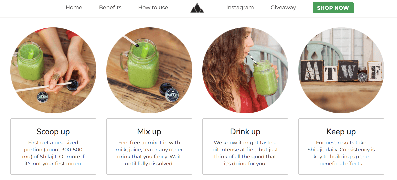
Task: Click the 'taste a bit intense' paragraph
Action: coord(245,153)
